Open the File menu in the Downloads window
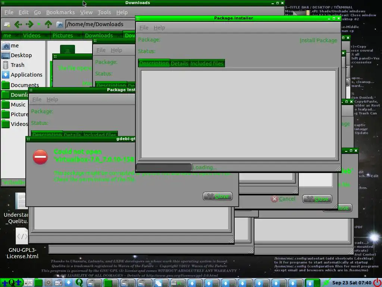382x287 pixels. [9, 12]
